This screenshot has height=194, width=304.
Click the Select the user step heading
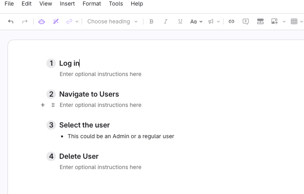point(84,125)
